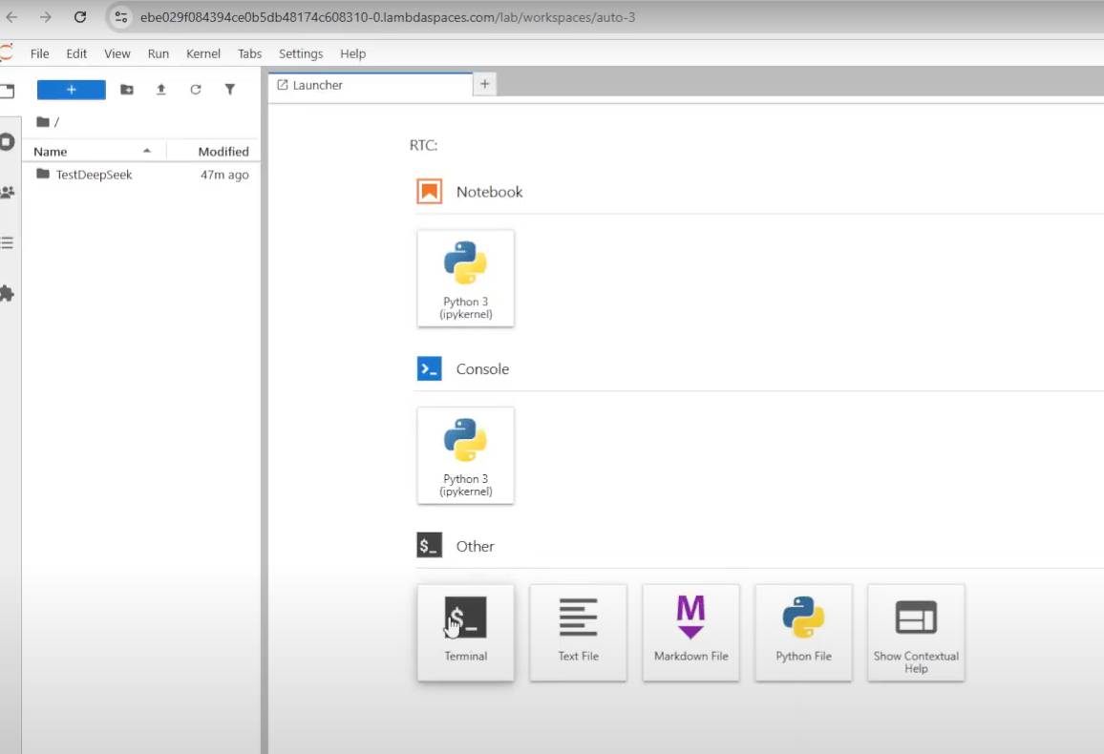Click the "47m ago" modified time
Image resolution: width=1104 pixels, height=754 pixels.
click(x=224, y=175)
